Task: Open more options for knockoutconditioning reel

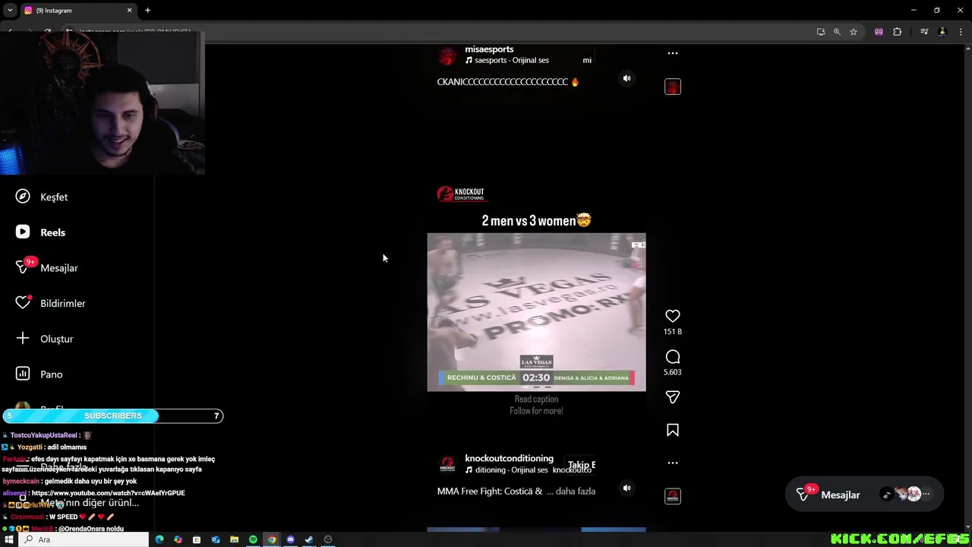Action: click(x=672, y=463)
